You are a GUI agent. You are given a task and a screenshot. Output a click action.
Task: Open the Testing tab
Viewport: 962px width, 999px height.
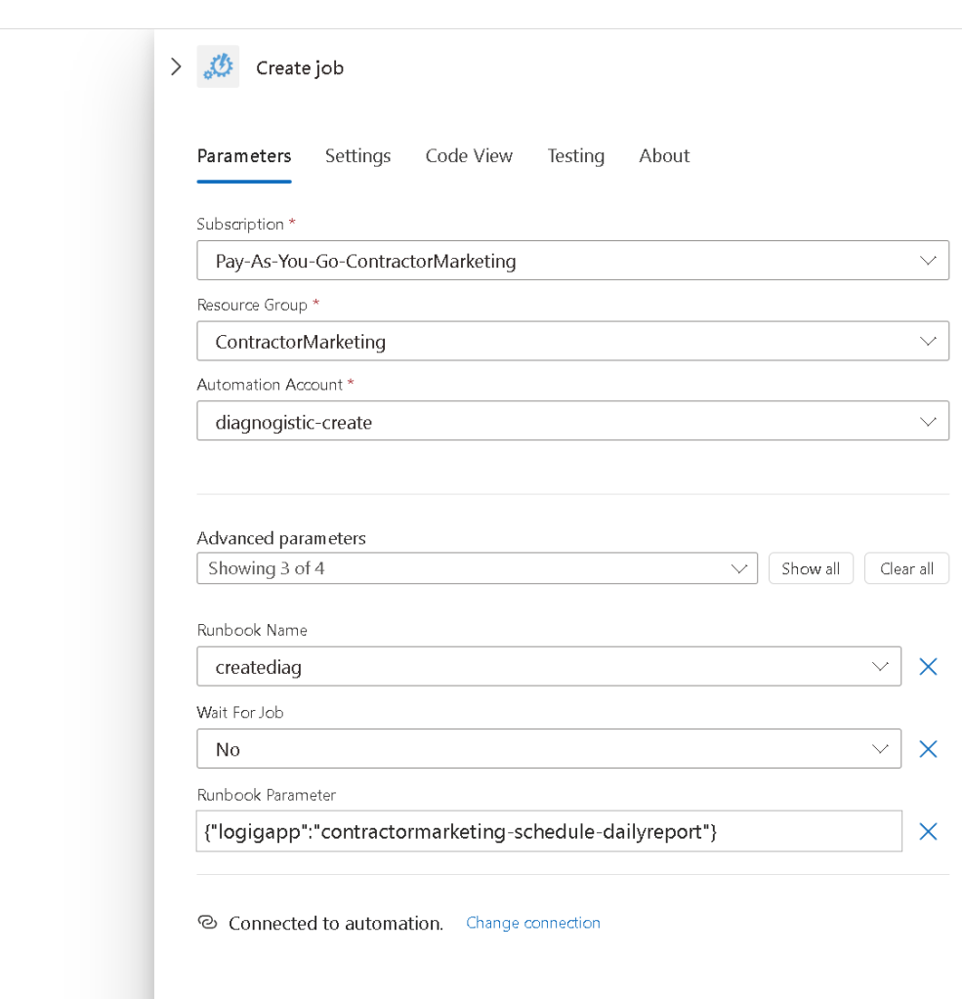(x=576, y=156)
